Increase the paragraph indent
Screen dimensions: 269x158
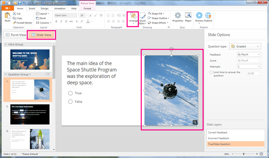(x=124, y=15)
